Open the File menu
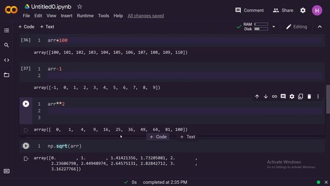 [x=26, y=16]
